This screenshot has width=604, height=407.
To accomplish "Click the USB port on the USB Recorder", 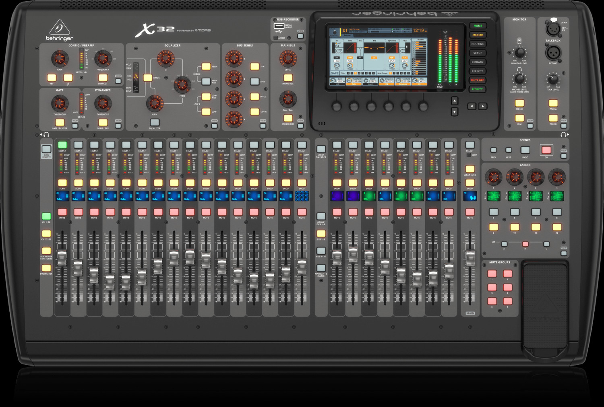I will [x=279, y=26].
